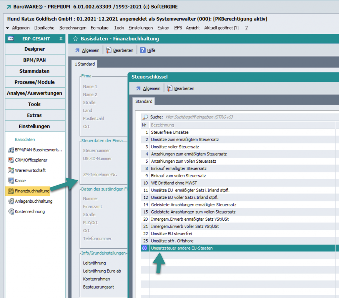This screenshot has width=339, height=298.
Task: Click Bearbeiten in the Steuerschlüssel toolbar
Action: coord(184,88)
